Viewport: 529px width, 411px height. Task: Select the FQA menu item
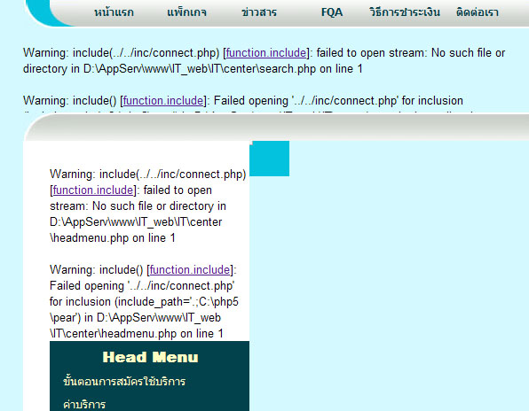(x=332, y=12)
